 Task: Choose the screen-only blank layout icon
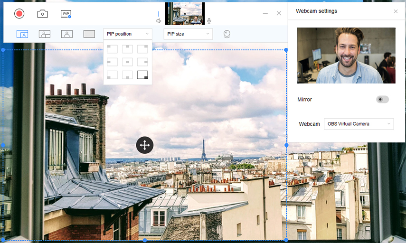pos(89,34)
